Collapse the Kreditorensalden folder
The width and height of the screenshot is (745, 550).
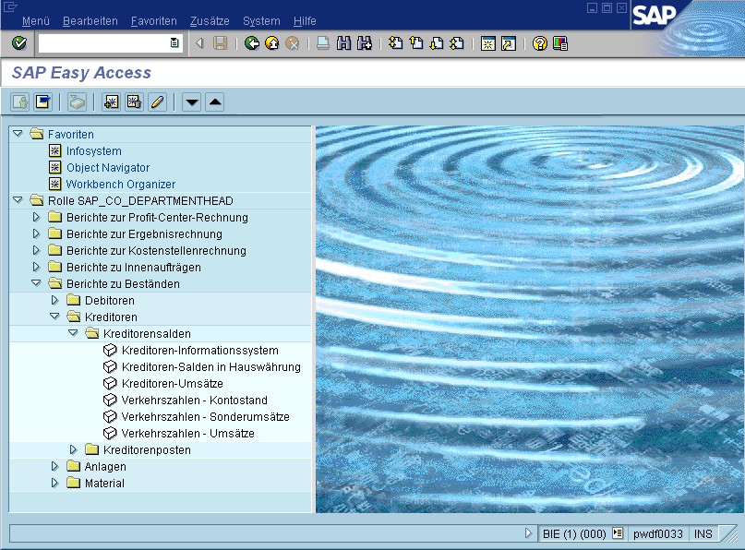(x=74, y=333)
